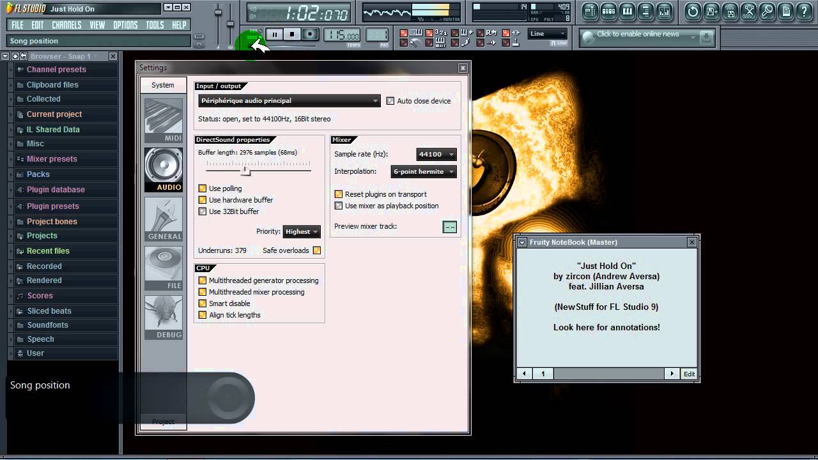This screenshot has height=460, width=818.
Task: Open the Fruity NoteBook menu arrow
Action: pos(522,242)
